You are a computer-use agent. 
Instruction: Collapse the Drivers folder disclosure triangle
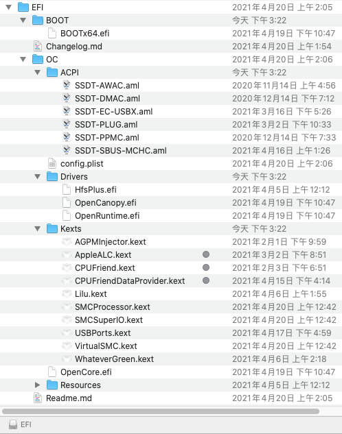point(38,177)
